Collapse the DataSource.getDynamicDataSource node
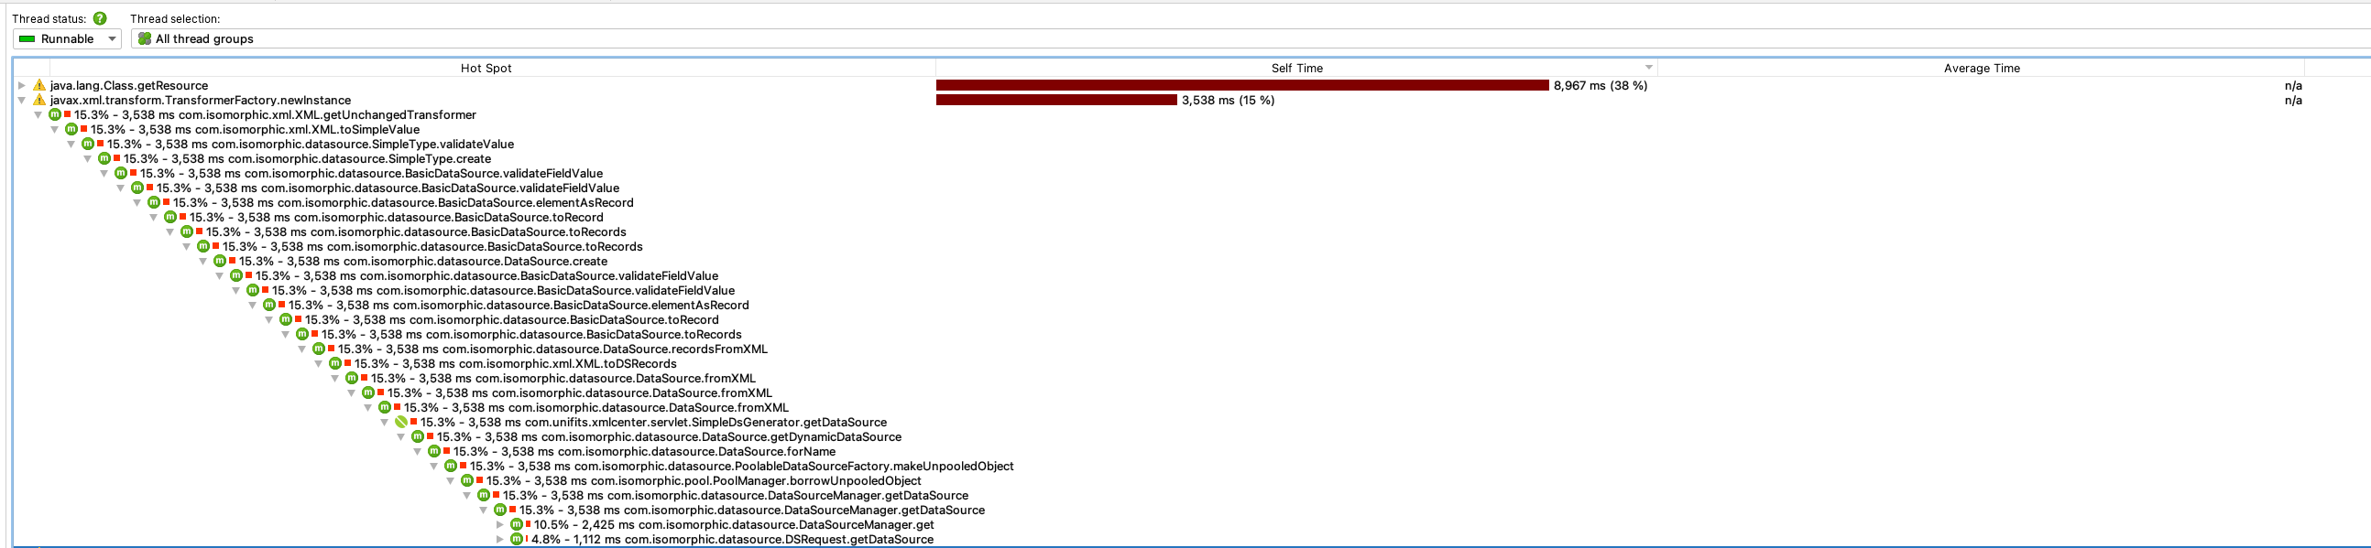This screenshot has height=548, width=2371. tap(402, 436)
